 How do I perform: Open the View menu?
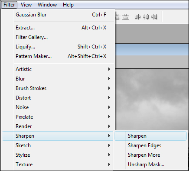(x=26, y=5)
